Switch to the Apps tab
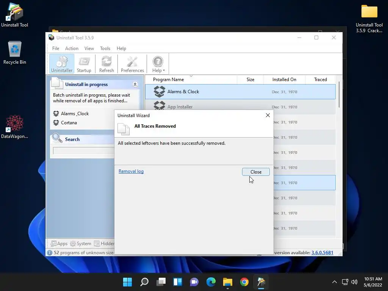This screenshot has height=291, width=388. 59,244
